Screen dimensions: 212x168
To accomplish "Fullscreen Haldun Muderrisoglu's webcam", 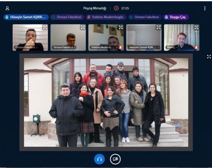I will coord(121,27).
